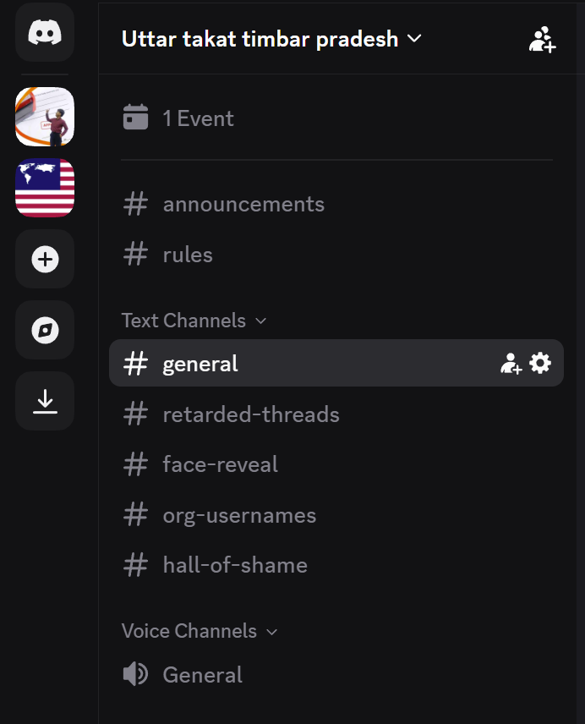Select the org-usernames channel

click(239, 515)
